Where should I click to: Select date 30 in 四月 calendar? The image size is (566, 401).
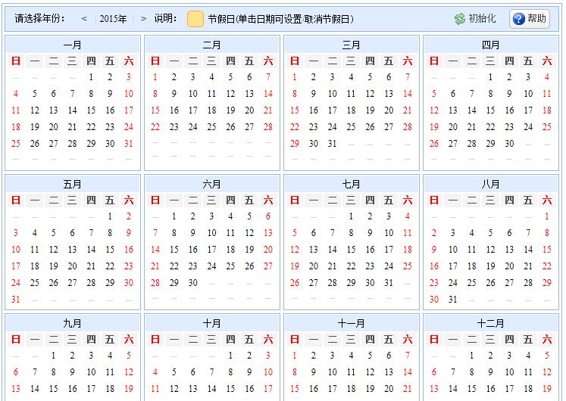pyautogui.click(x=509, y=144)
